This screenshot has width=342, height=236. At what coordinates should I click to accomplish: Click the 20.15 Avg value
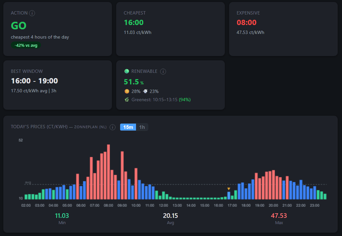(170, 216)
